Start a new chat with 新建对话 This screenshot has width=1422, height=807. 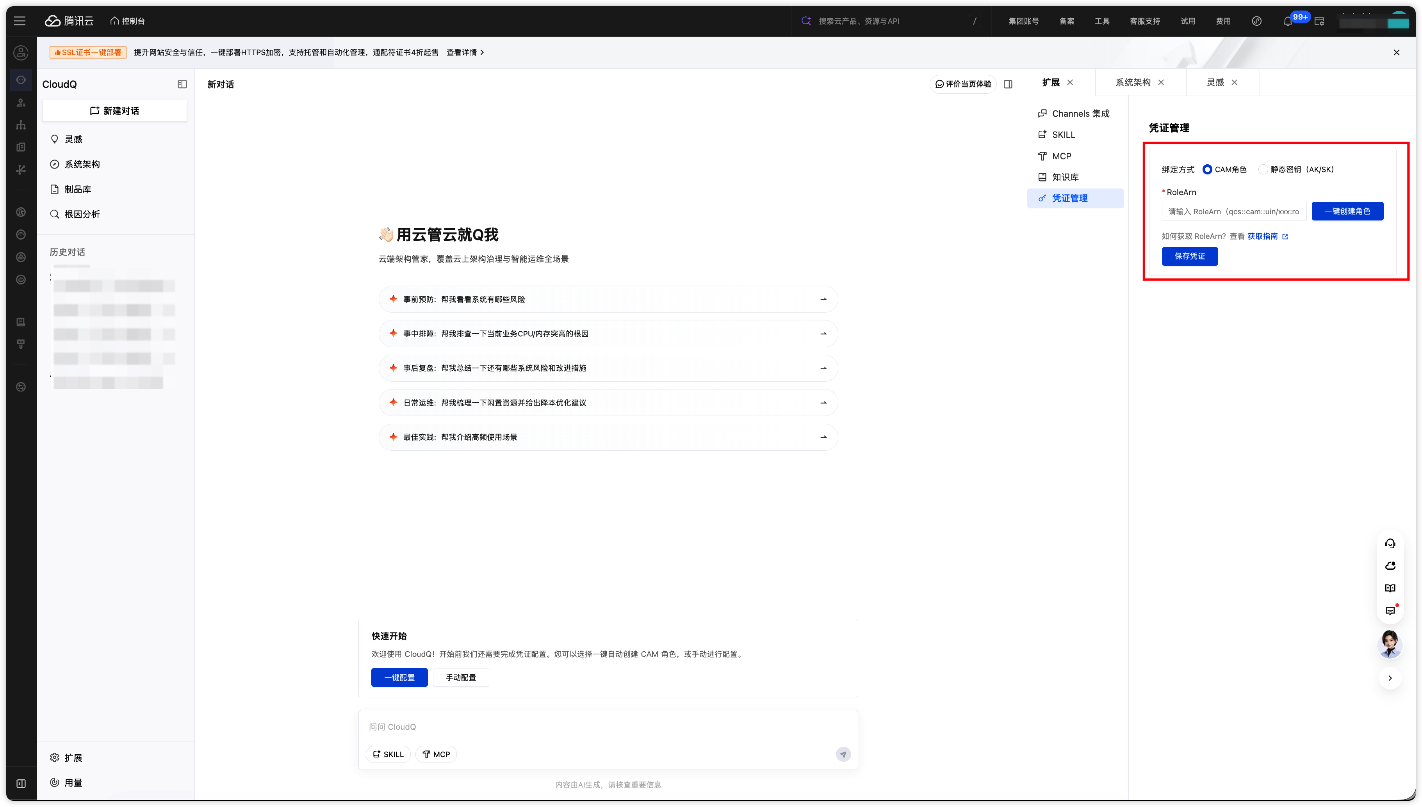115,111
